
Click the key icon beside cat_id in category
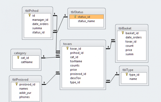18,57
